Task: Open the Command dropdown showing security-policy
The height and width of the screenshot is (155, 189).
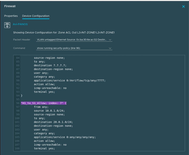Action: (x=74, y=48)
